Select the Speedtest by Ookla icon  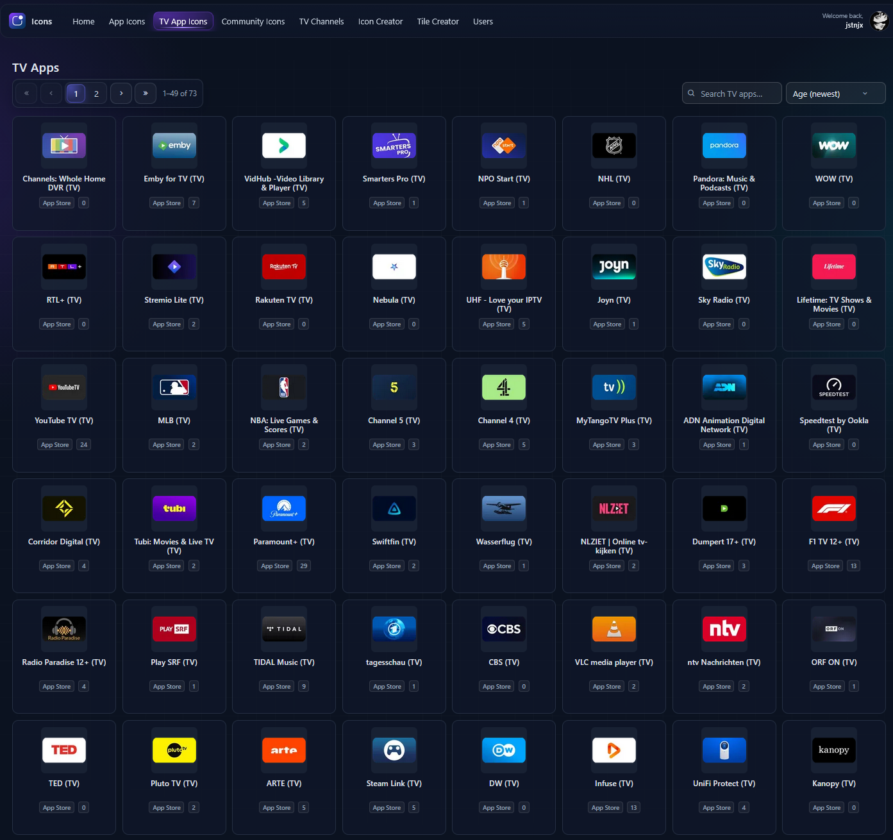834,387
